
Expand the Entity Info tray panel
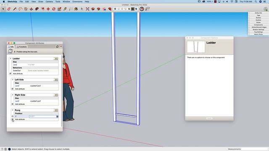tap(258, 13)
